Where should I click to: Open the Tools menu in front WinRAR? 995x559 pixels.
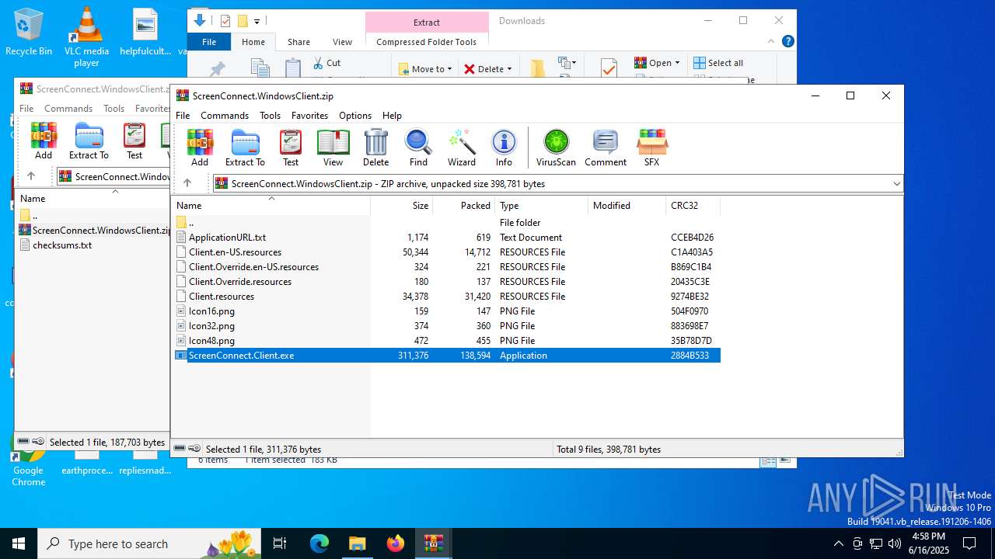coord(270,116)
